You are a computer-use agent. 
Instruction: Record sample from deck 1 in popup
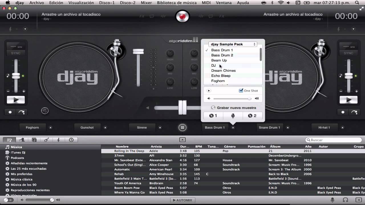213,116
